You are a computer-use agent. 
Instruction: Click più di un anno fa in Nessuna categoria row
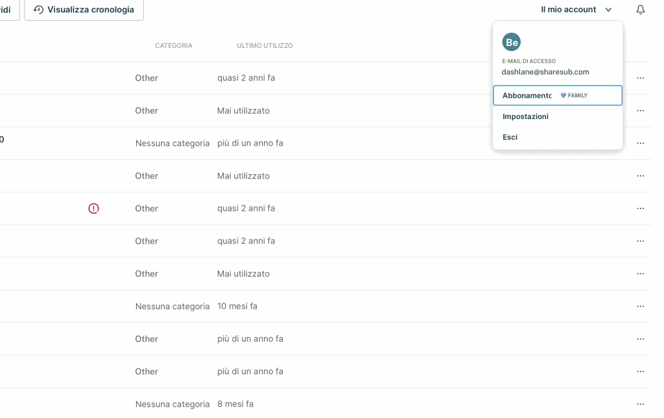click(250, 143)
